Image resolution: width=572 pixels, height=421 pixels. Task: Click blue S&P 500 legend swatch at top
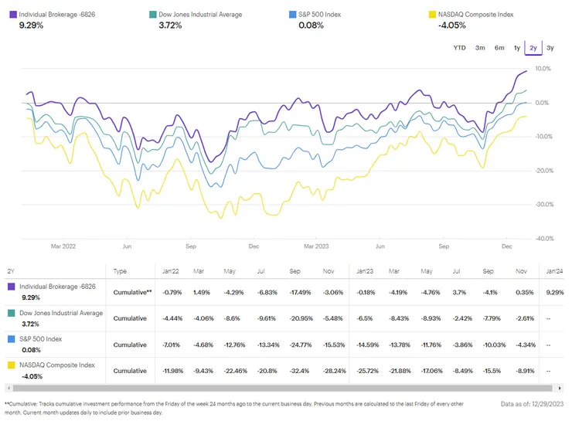(x=291, y=15)
